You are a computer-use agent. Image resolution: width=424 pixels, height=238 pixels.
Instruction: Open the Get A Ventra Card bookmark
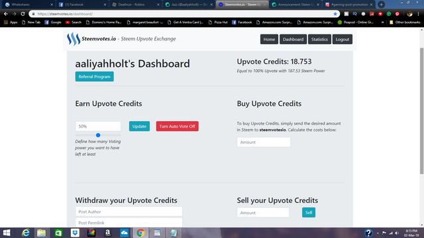(185, 22)
